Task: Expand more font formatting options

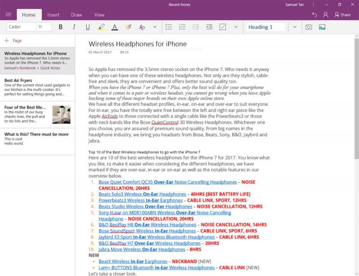Action: pyautogui.click(x=155, y=27)
